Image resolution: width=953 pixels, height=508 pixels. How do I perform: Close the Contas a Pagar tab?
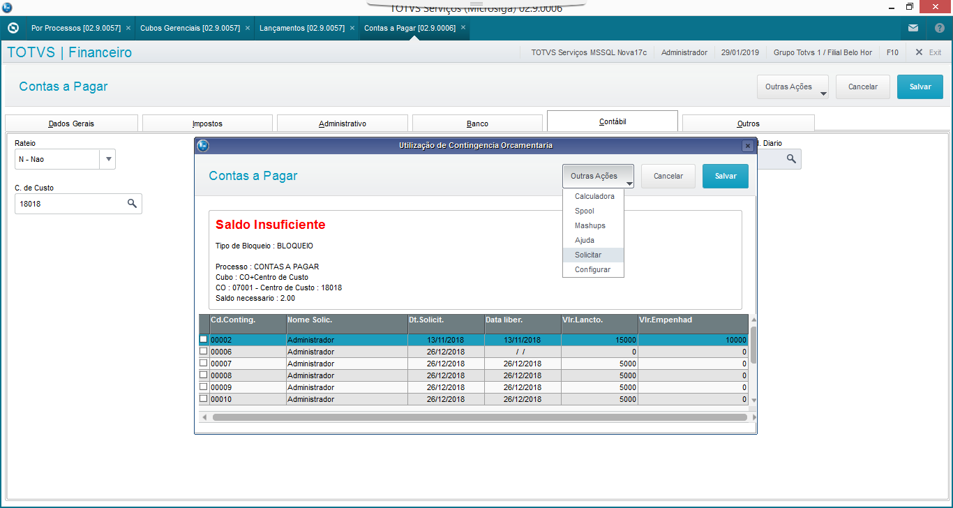(x=463, y=28)
